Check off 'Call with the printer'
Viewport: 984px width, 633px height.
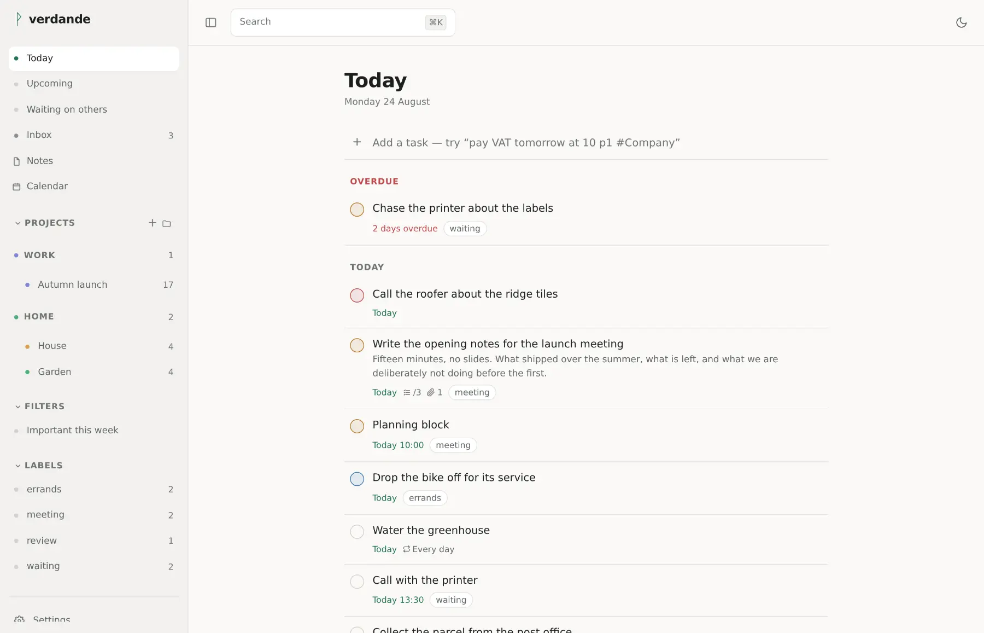point(357,582)
